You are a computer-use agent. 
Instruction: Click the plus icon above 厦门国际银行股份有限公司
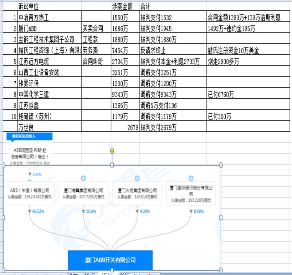click(x=191, y=178)
